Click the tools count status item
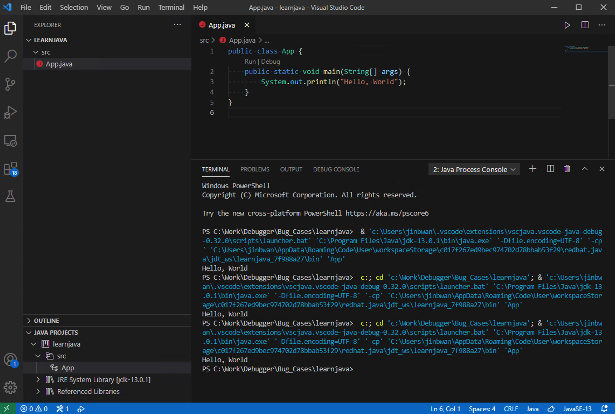This screenshot has width=615, height=414. click(x=63, y=409)
